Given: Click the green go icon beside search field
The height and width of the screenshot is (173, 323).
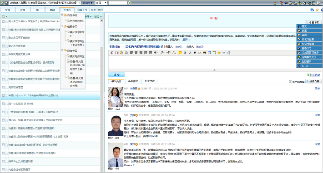Looking at the screenshot, I should click(130, 3).
